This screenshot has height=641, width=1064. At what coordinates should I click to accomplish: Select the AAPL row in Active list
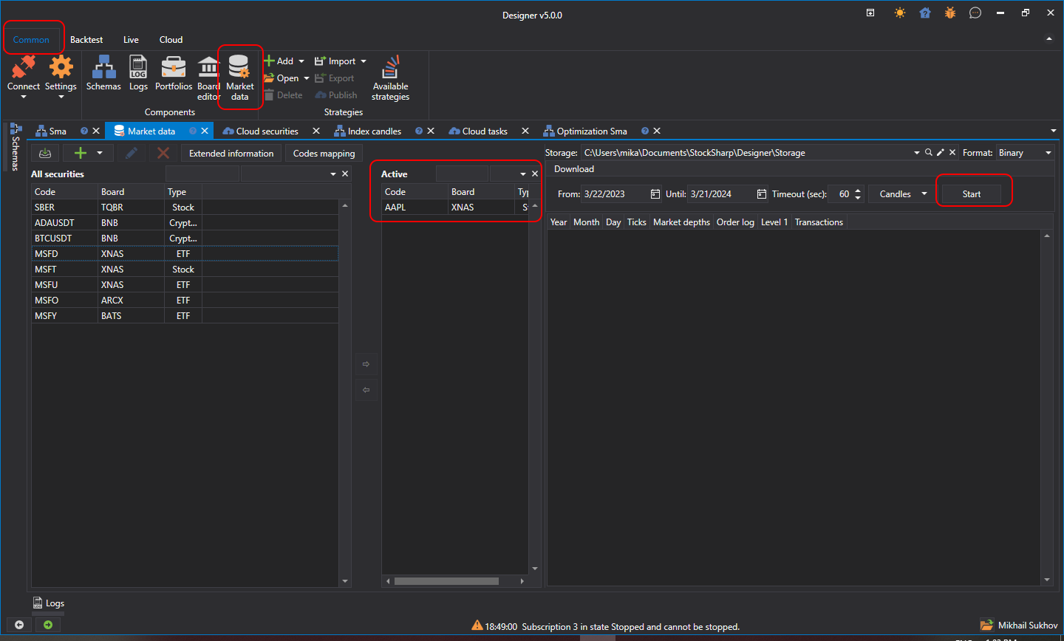pos(455,208)
